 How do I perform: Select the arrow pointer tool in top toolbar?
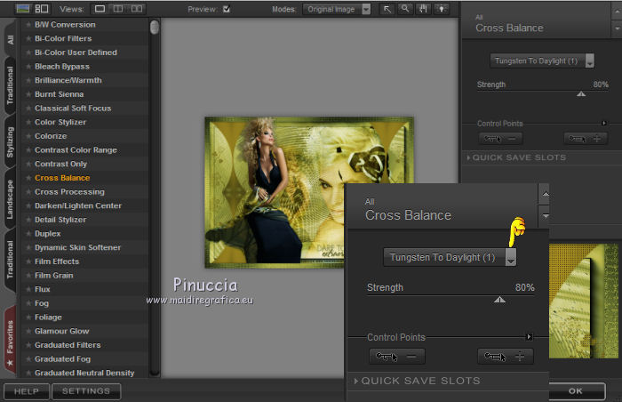pos(387,9)
